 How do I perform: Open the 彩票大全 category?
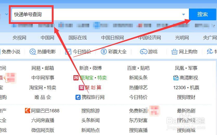tap(117, 52)
